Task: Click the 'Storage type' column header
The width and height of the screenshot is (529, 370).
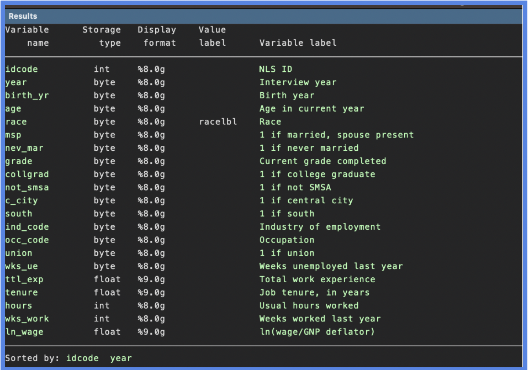Action: pyautogui.click(x=102, y=36)
